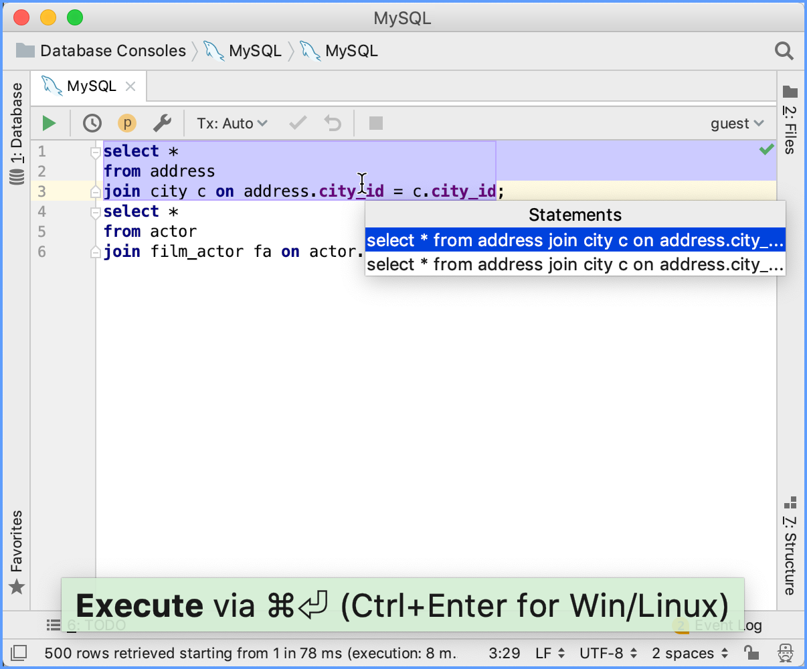Open the inspections profile icon in status bar
807x669 pixels.
point(786,653)
